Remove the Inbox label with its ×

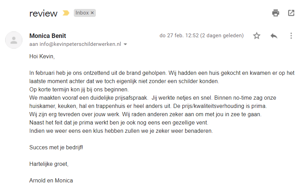point(92,13)
